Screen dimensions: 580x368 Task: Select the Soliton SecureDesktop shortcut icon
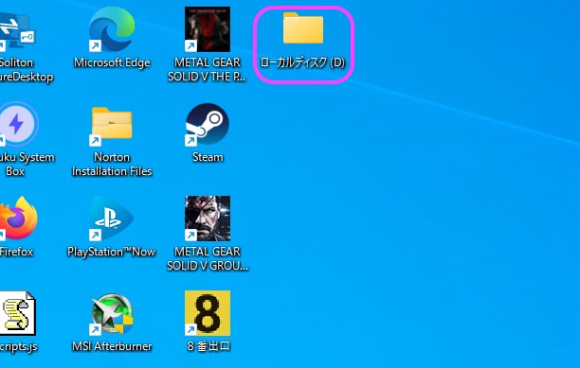pos(17,30)
